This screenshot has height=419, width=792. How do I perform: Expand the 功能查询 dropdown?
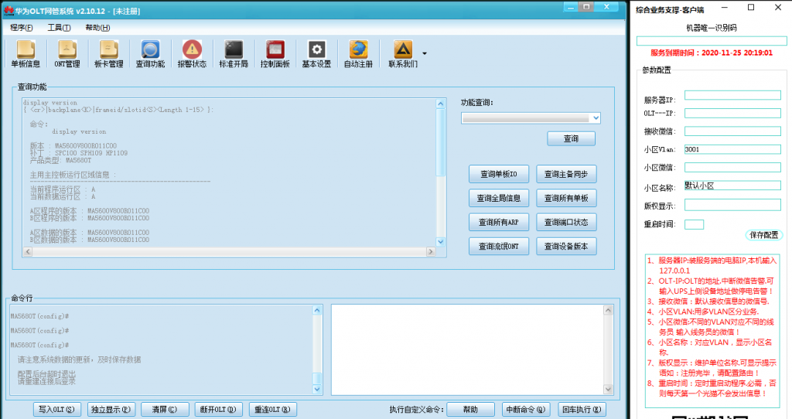596,118
